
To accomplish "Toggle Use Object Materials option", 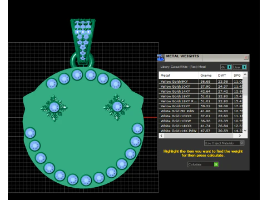I will point(224,143).
